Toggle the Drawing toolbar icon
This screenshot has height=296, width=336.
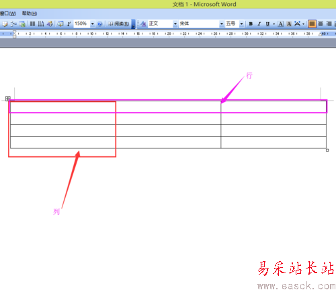(x=50, y=23)
